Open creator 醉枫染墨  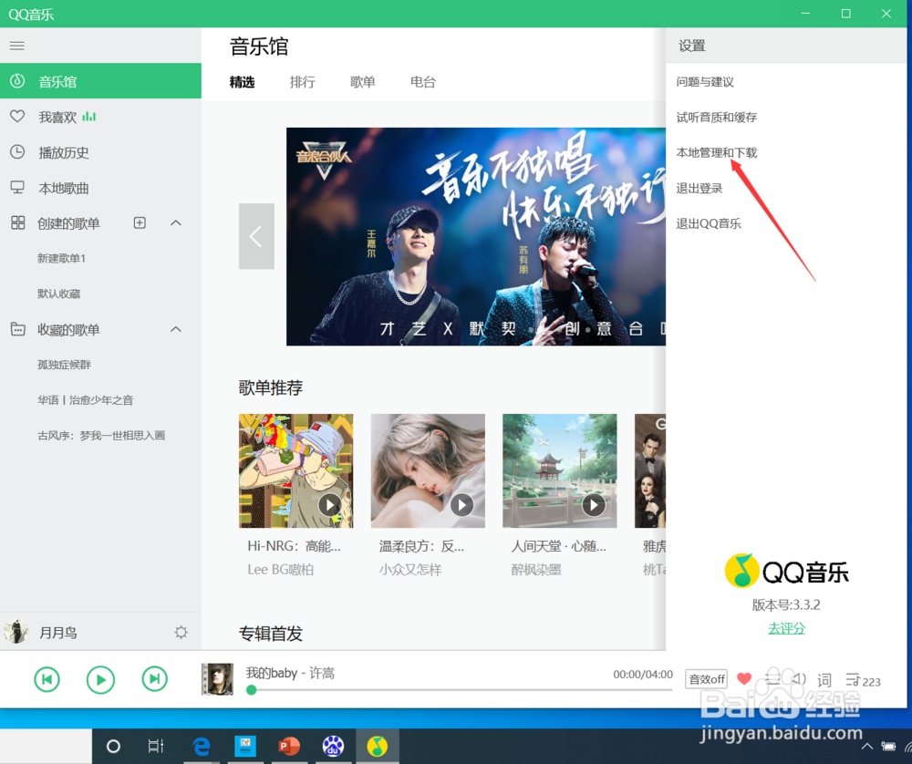535,569
